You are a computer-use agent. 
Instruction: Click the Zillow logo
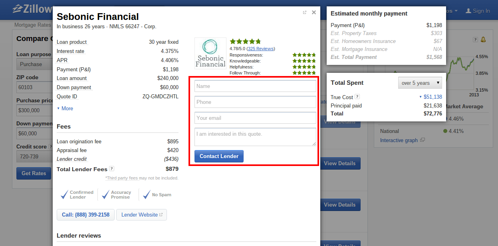[x=33, y=9]
